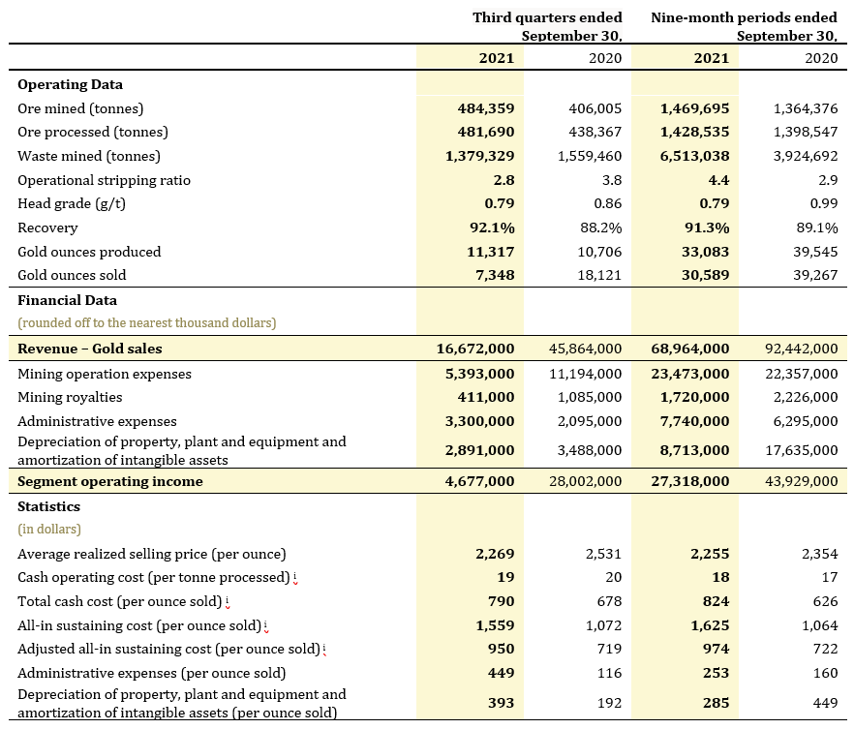Click the administrative expenses value 6,295,000

pyautogui.click(x=806, y=421)
